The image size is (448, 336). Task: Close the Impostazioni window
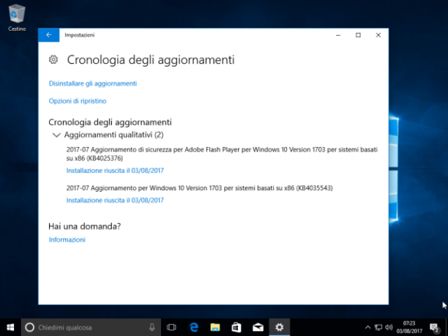coord(378,35)
